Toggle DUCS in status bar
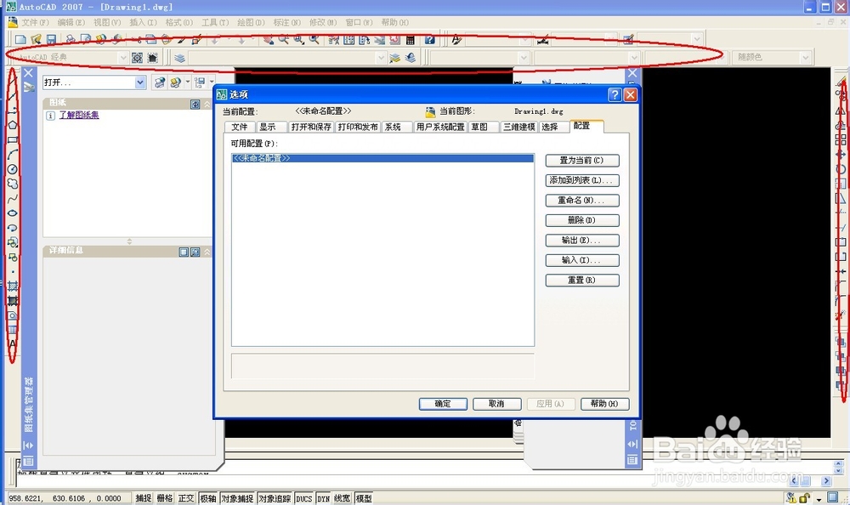Viewport: 850px width, 505px height. pyautogui.click(x=304, y=498)
